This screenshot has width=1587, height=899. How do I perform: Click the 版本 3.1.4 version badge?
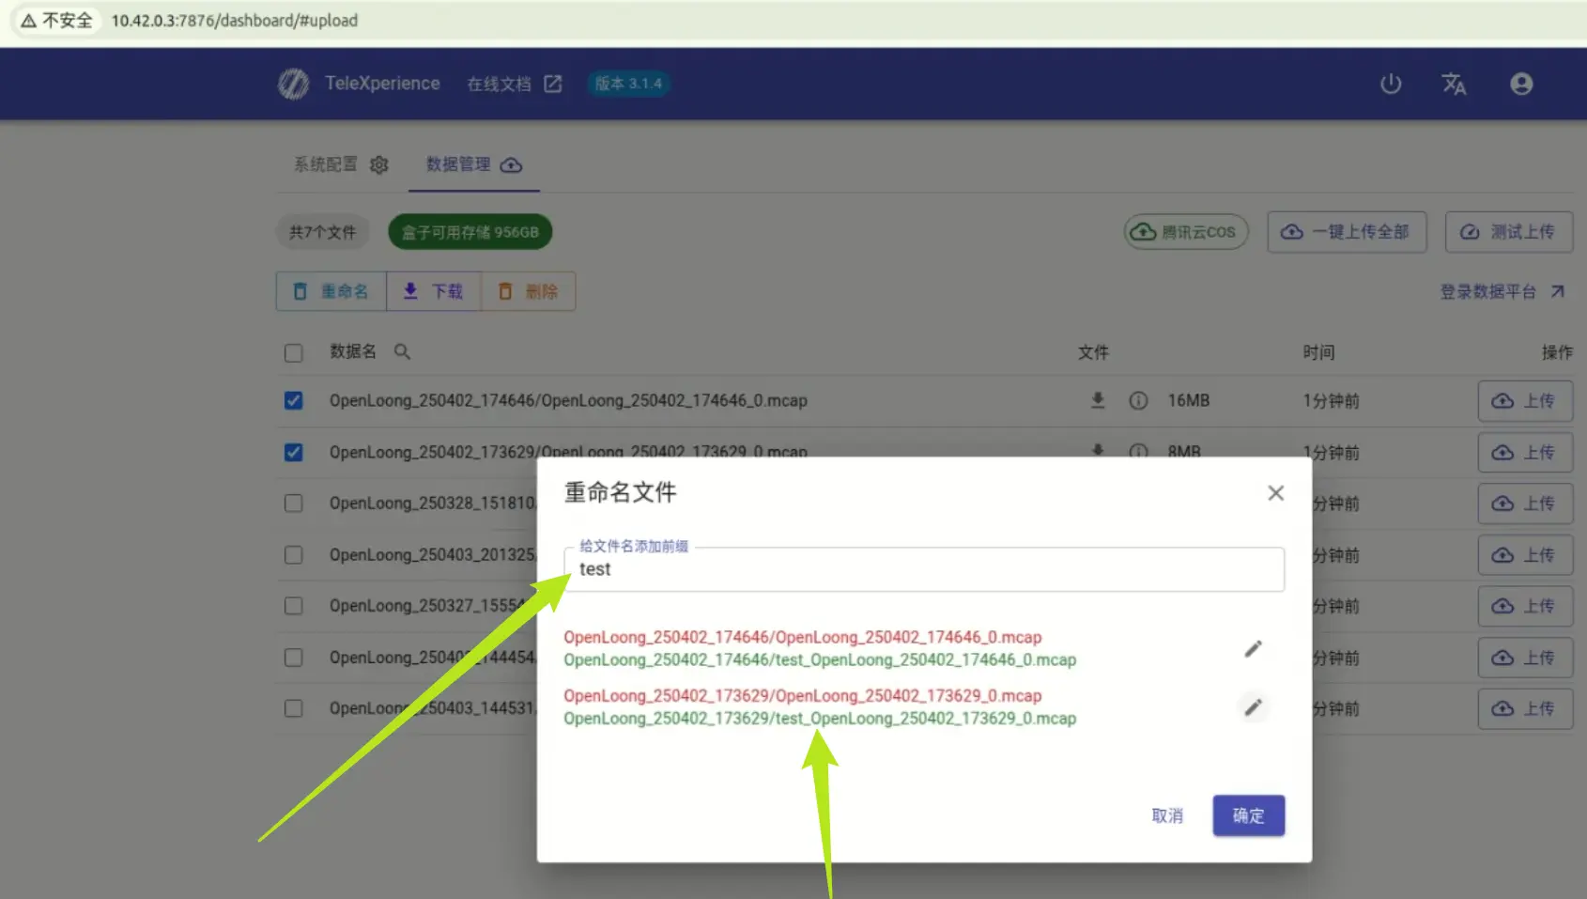[628, 84]
